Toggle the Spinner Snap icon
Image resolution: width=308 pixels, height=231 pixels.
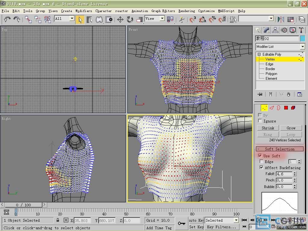[222, 20]
